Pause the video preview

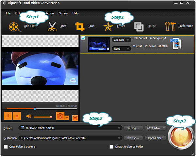[x=8, y=116]
